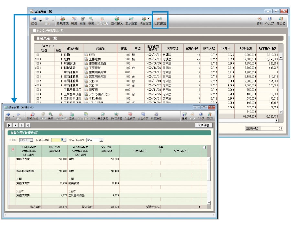Open the 戻る dropdown arrow in the asset list
The width and height of the screenshot is (291, 226).
41,21
